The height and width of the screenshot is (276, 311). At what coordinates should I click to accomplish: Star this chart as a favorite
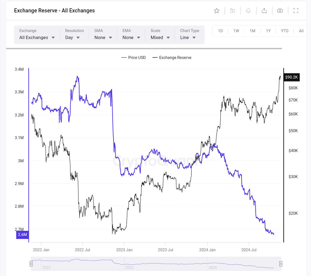[216, 10]
